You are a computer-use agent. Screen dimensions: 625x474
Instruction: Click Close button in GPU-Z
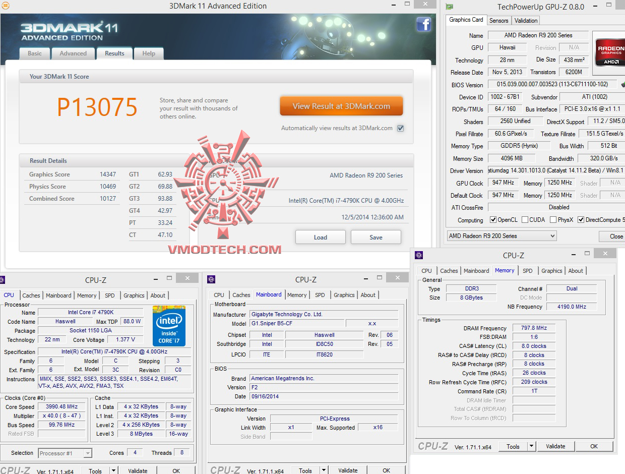coord(612,236)
